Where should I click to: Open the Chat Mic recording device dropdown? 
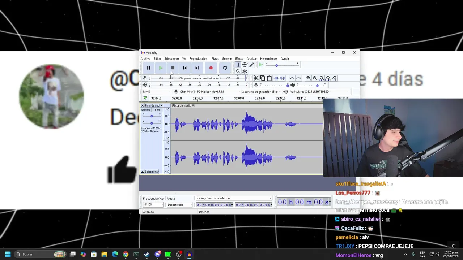(209, 92)
